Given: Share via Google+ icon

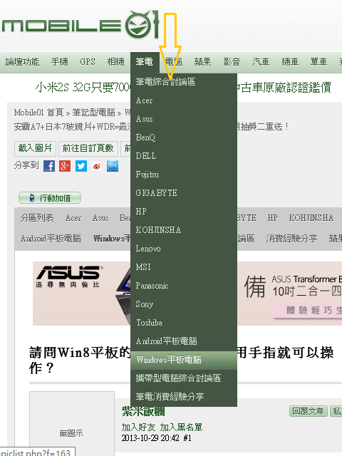Looking at the screenshot, I should 65,166.
